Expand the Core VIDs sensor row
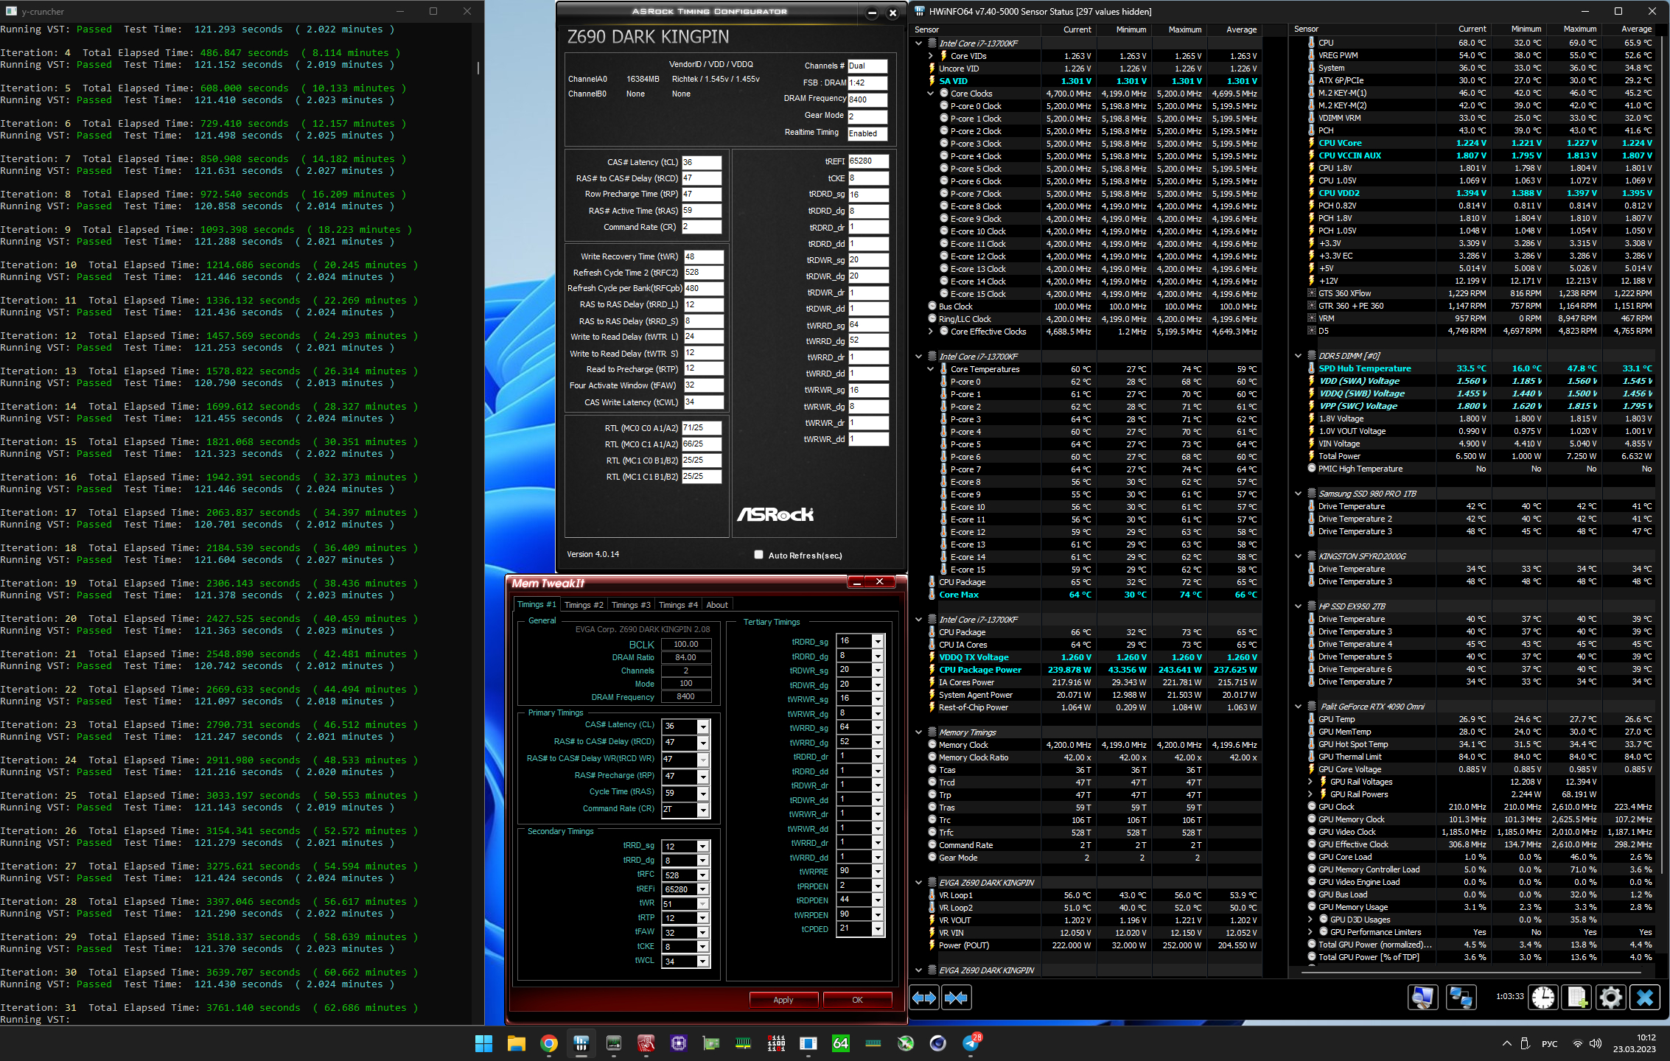Image resolution: width=1670 pixels, height=1061 pixels. tap(930, 56)
